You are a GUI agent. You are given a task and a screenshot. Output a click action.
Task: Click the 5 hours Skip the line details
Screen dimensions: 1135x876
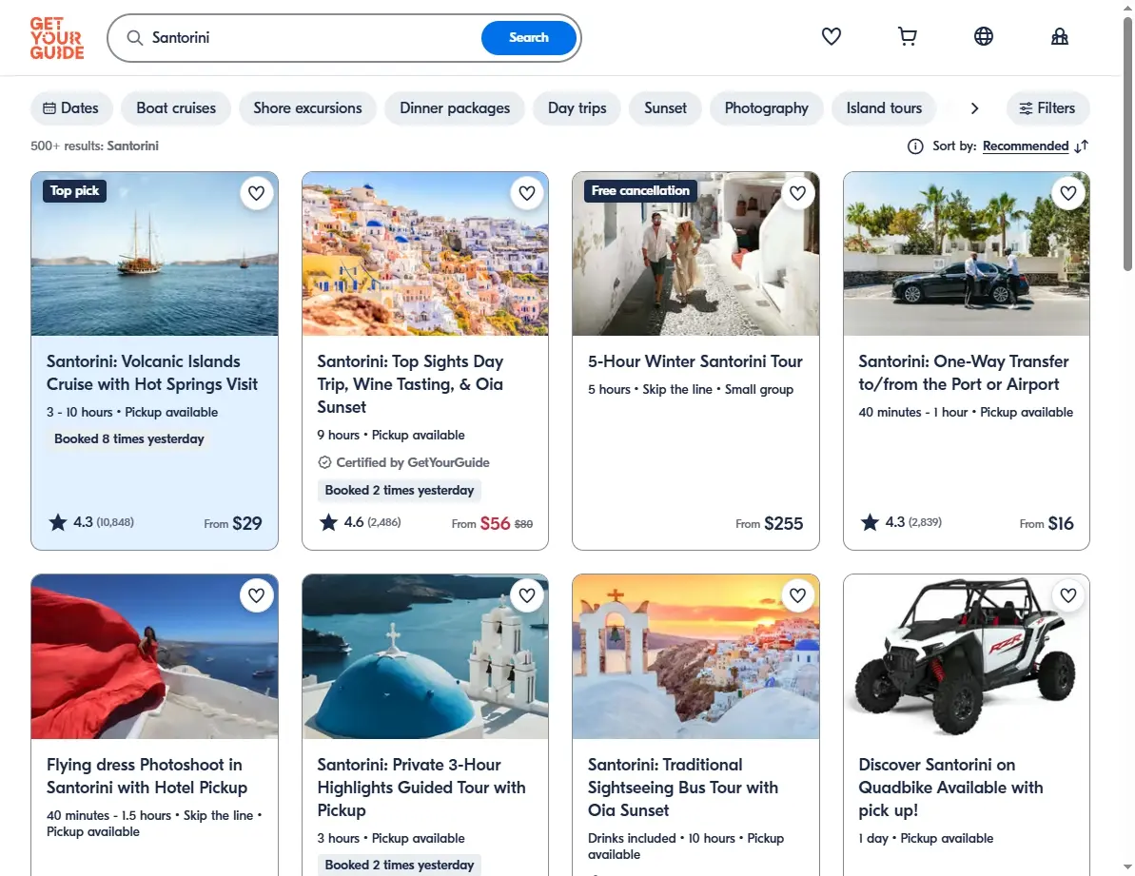click(x=691, y=389)
